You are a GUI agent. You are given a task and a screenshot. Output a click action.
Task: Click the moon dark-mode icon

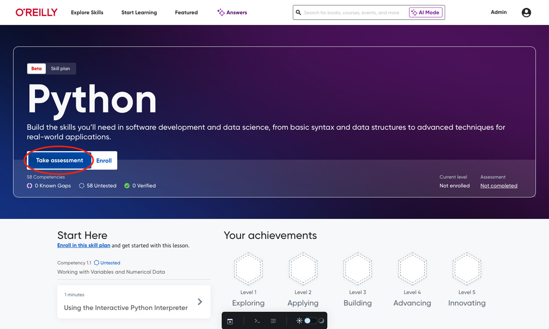coord(321,321)
